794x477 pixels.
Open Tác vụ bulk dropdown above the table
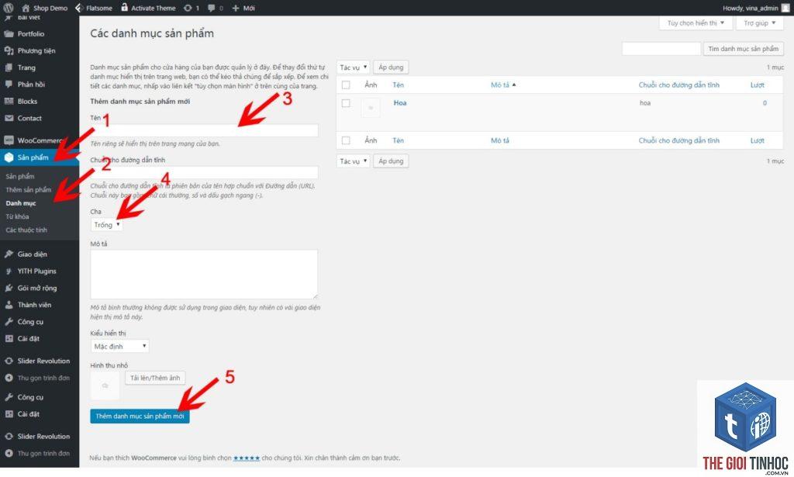coord(353,67)
